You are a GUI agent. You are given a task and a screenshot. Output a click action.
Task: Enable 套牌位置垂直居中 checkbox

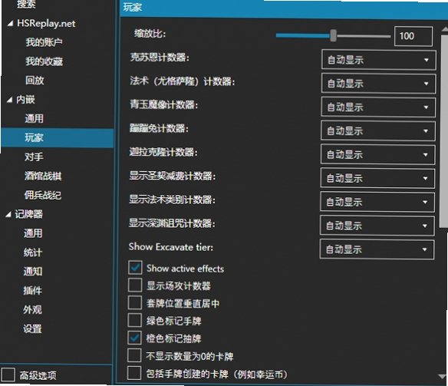point(134,302)
